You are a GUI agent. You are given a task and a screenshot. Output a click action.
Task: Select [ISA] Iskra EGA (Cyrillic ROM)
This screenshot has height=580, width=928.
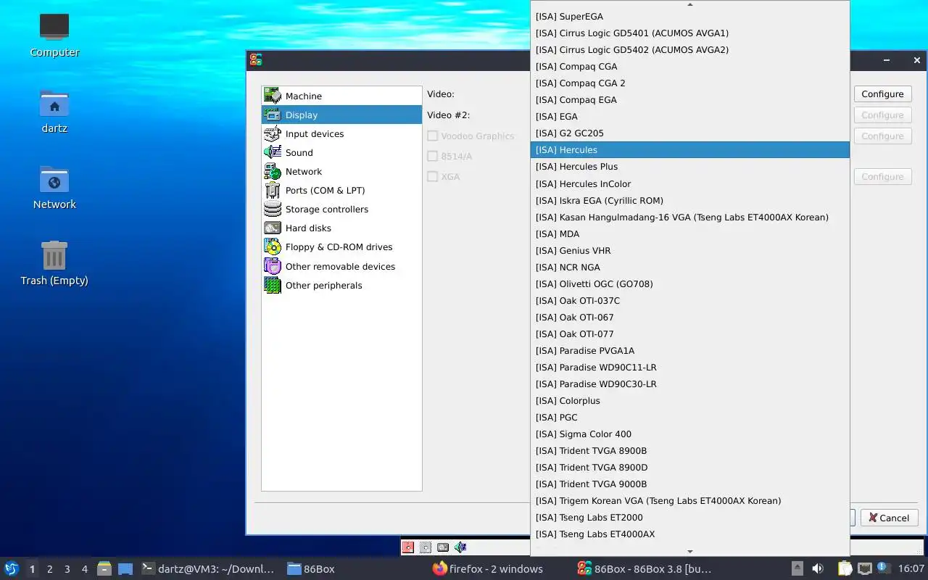pyautogui.click(x=690, y=200)
